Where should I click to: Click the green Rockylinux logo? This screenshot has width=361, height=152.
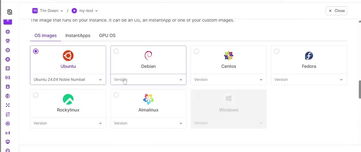[x=68, y=99]
